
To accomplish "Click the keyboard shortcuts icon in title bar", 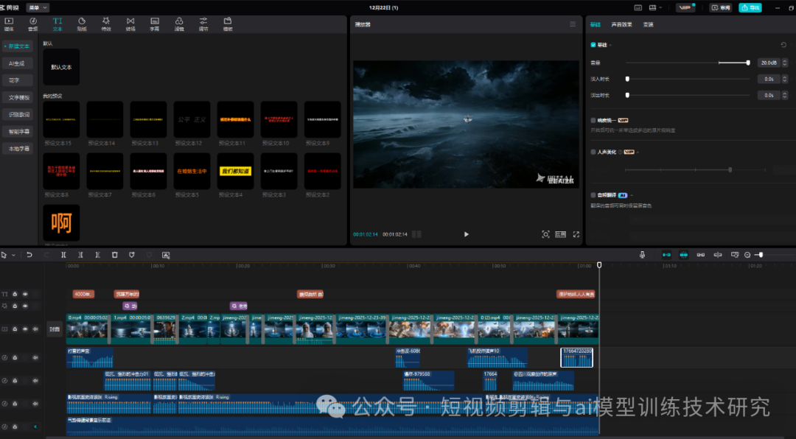I will pyautogui.click(x=638, y=7).
